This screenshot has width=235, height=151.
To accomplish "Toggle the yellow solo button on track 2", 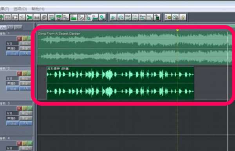I will (x=25, y=73).
